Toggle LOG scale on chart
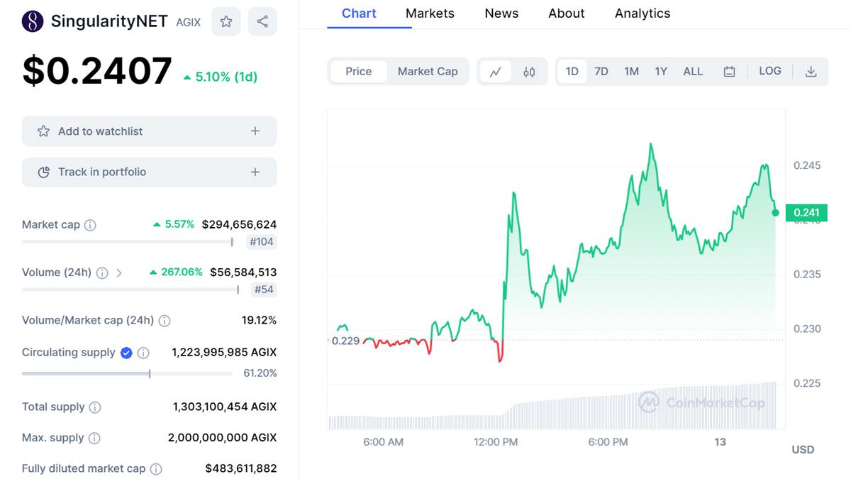 click(x=770, y=71)
